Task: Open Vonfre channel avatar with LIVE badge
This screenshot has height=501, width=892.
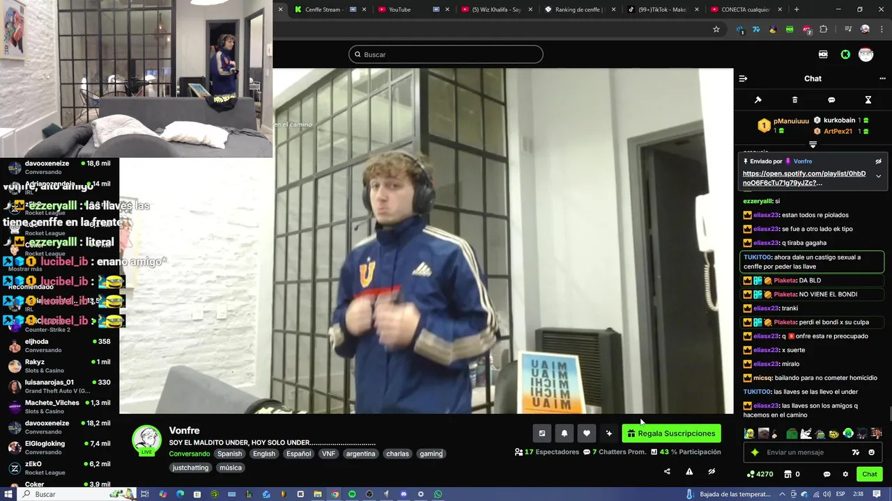Action: (x=146, y=440)
